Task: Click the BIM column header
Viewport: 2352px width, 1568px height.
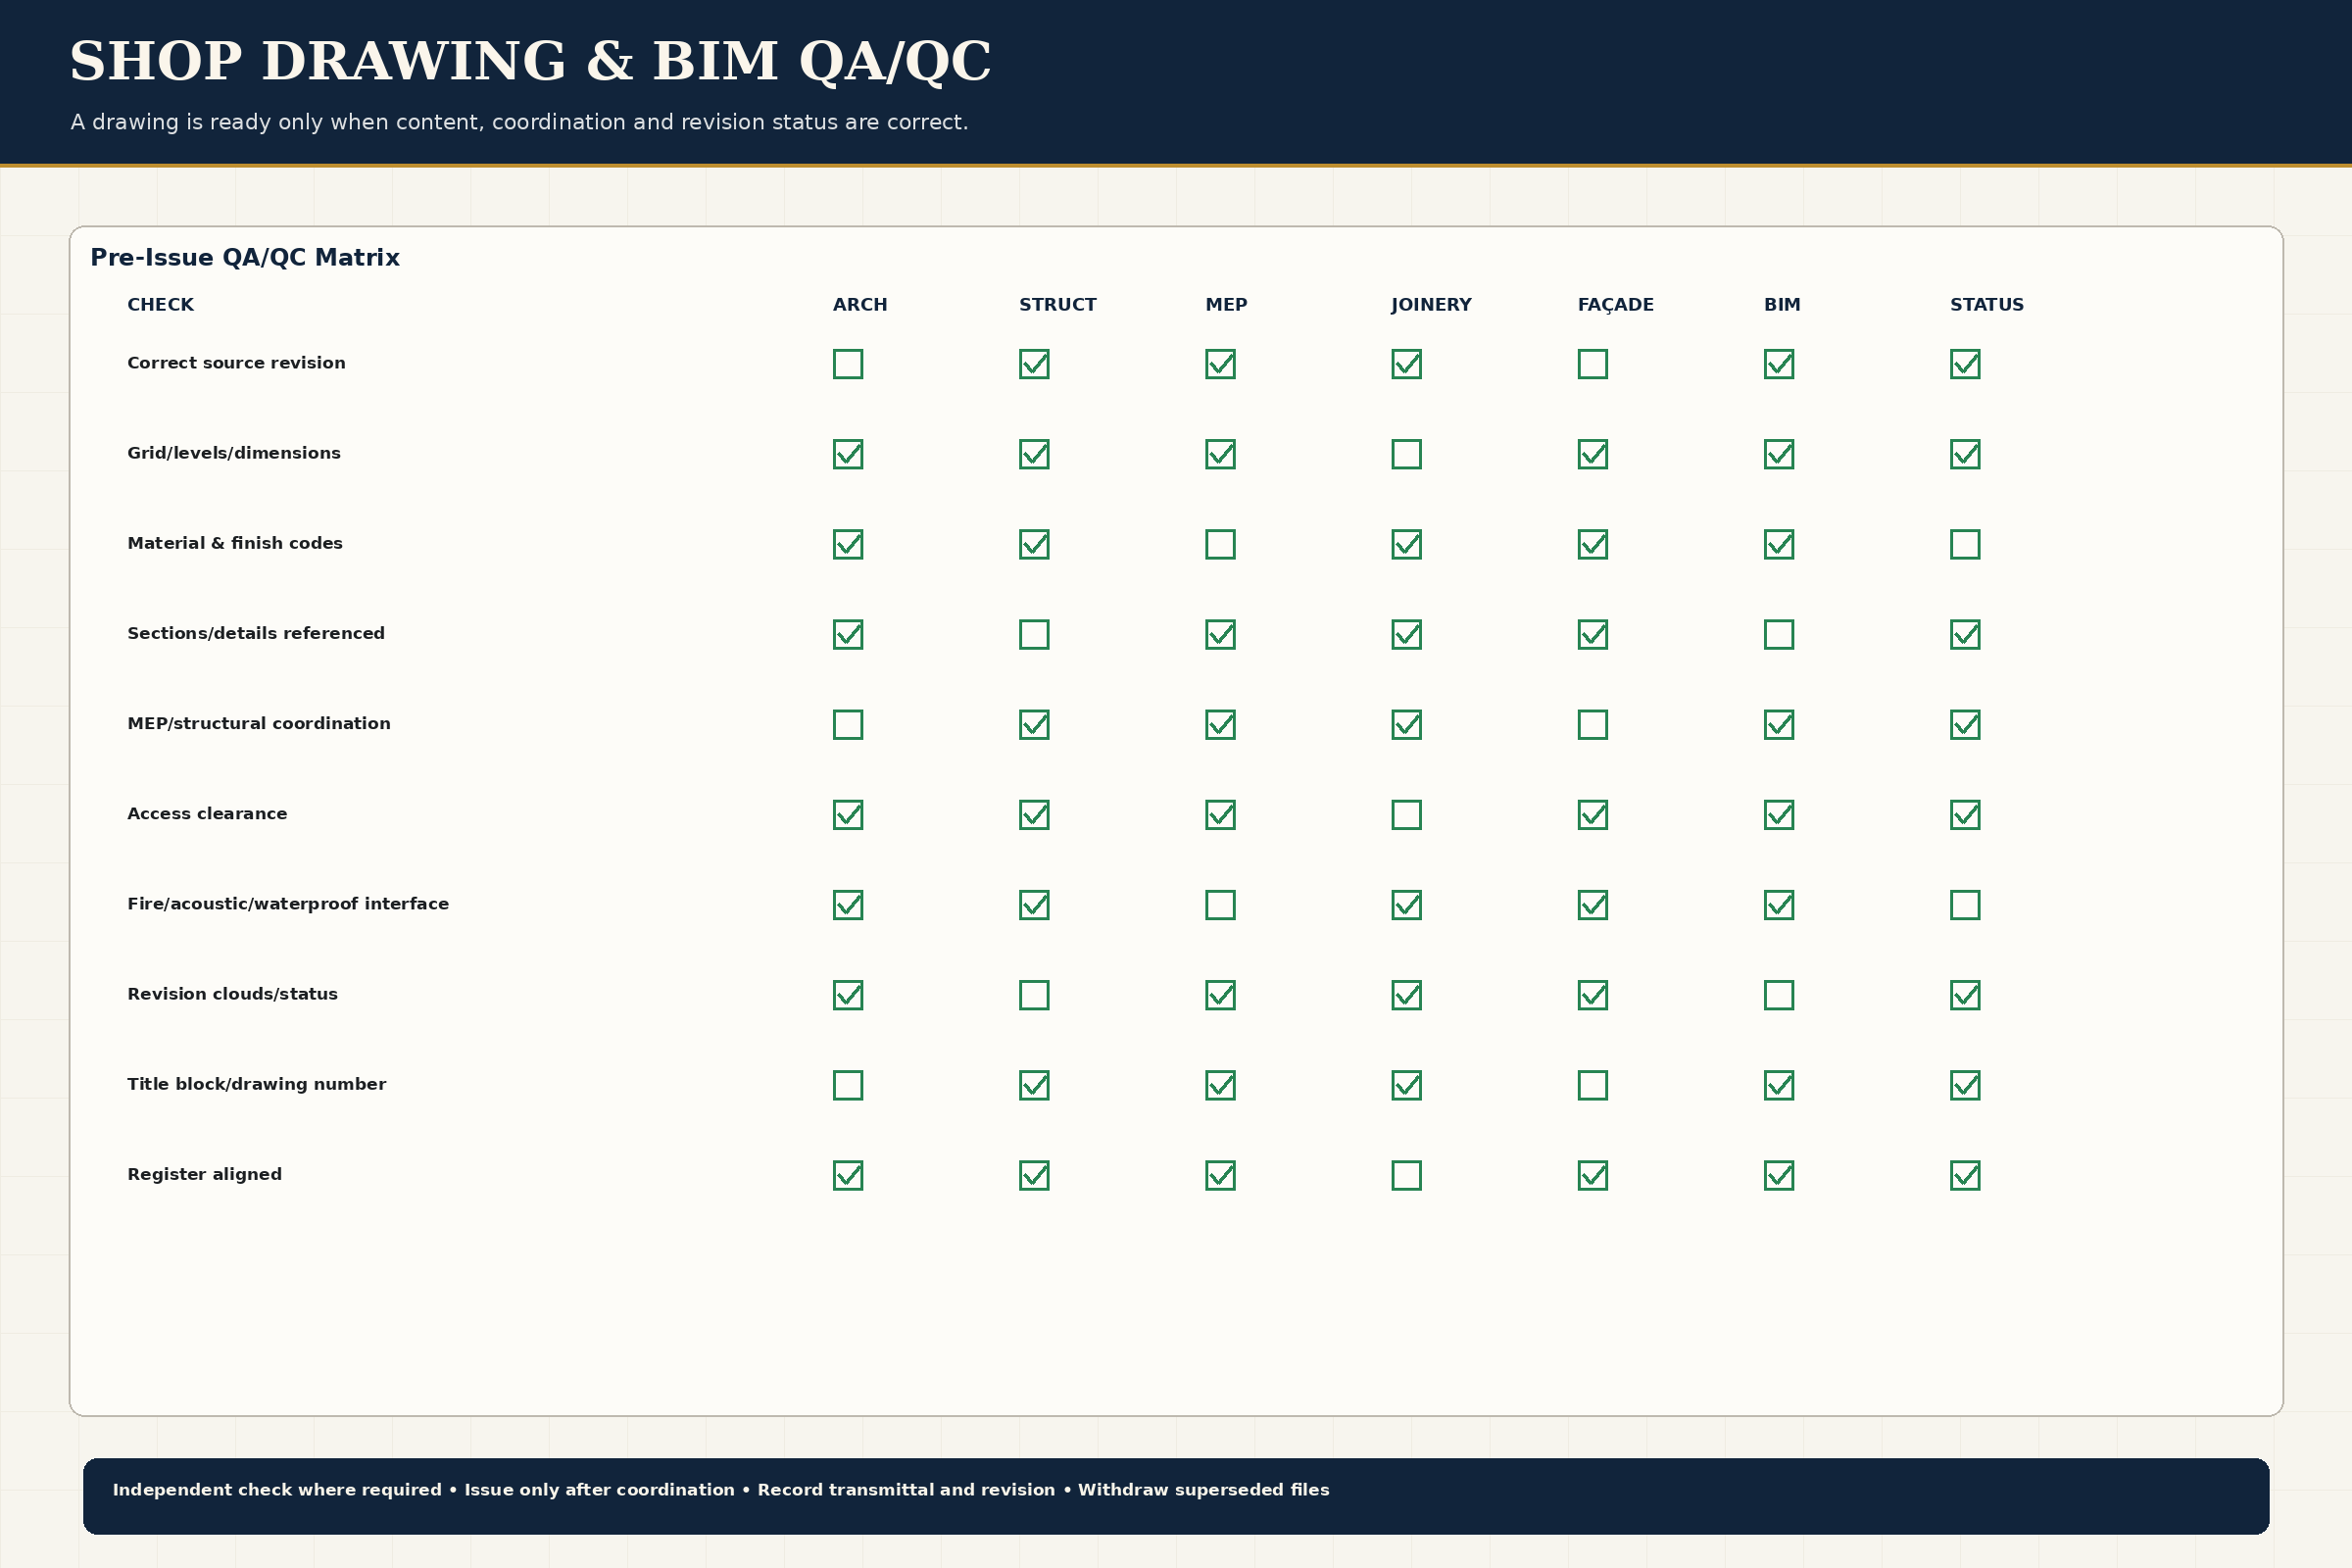Action: point(1782,305)
